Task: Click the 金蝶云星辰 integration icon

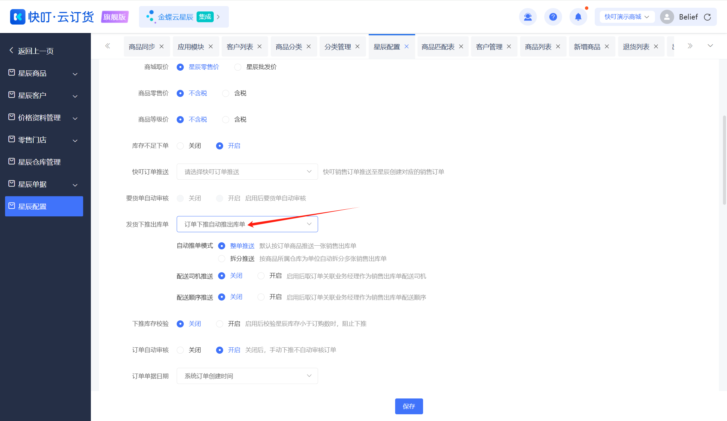Action: tap(150, 17)
